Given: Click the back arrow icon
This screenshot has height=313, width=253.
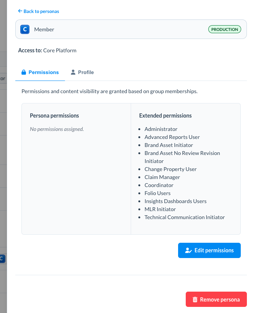Looking at the screenshot, I should (x=20, y=11).
